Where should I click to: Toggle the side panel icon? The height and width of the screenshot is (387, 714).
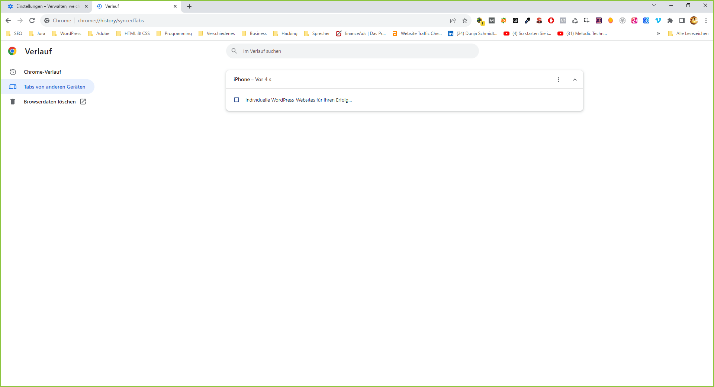pyautogui.click(x=682, y=20)
